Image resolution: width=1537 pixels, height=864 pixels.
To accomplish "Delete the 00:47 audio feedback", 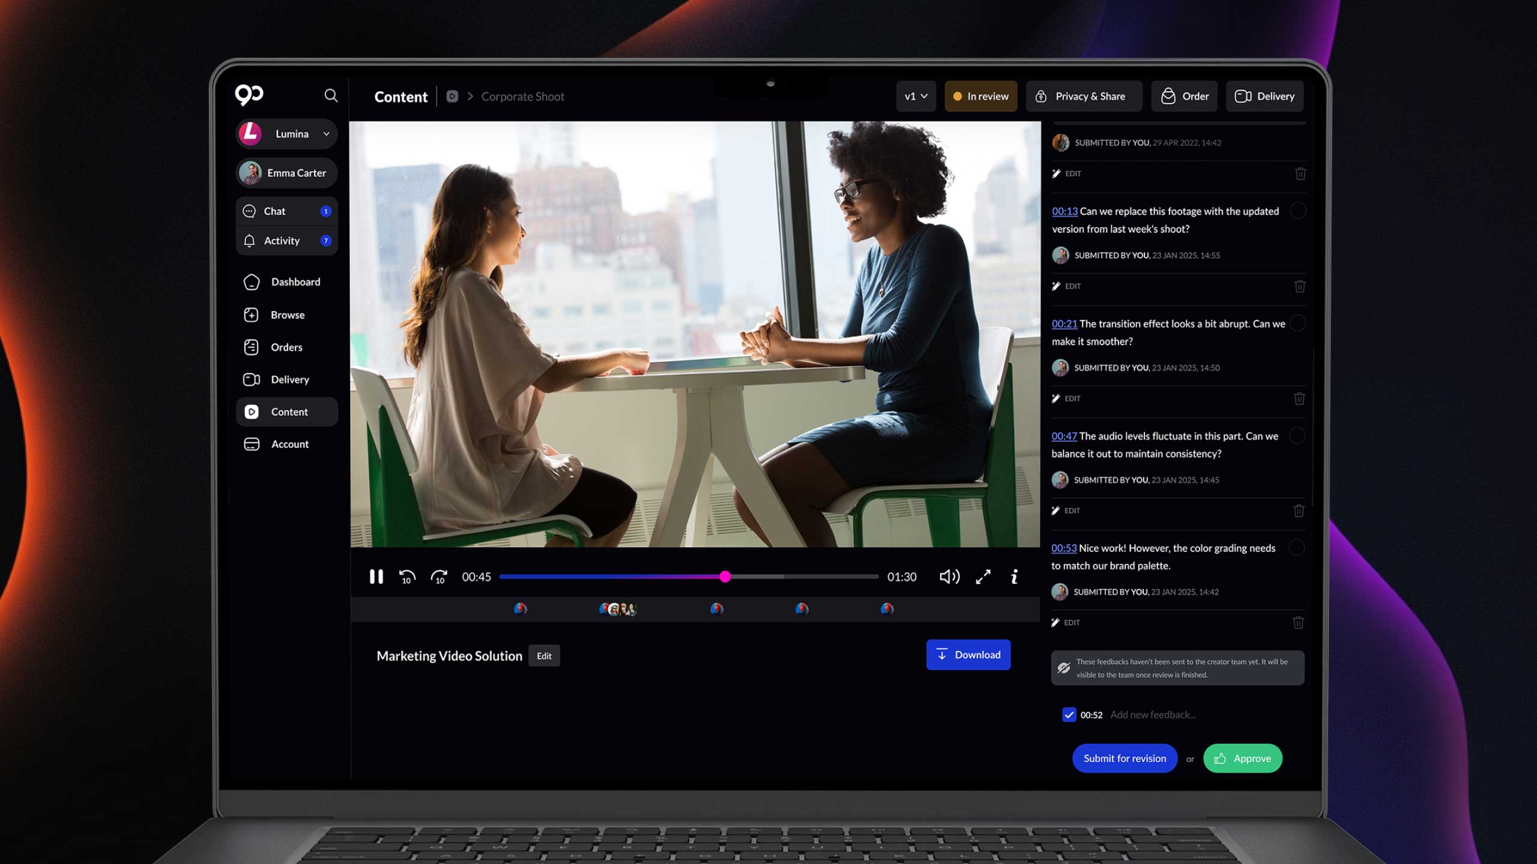I will [1299, 511].
